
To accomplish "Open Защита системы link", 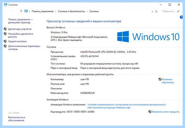I will coord(17,41).
